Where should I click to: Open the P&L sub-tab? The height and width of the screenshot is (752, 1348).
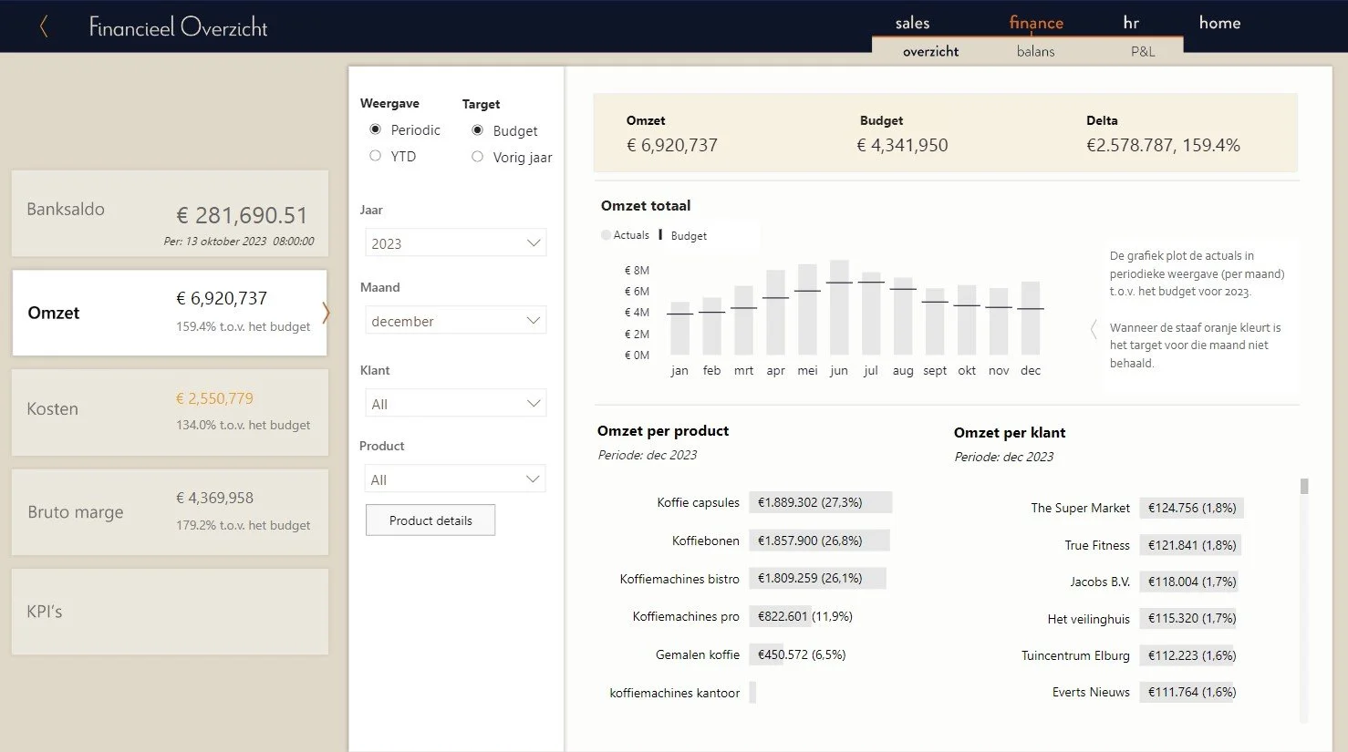(1143, 51)
